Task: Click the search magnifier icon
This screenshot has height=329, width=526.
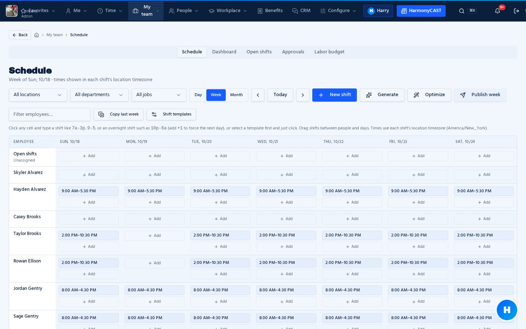Action: tap(462, 11)
